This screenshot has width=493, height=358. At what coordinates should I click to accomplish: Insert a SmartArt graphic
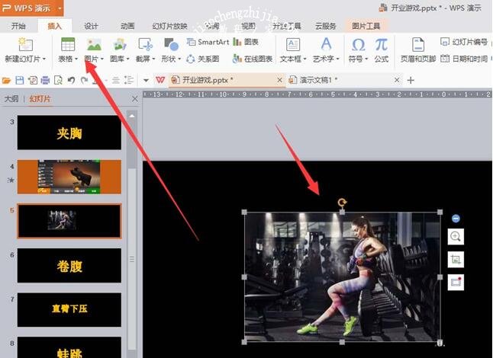[208, 42]
